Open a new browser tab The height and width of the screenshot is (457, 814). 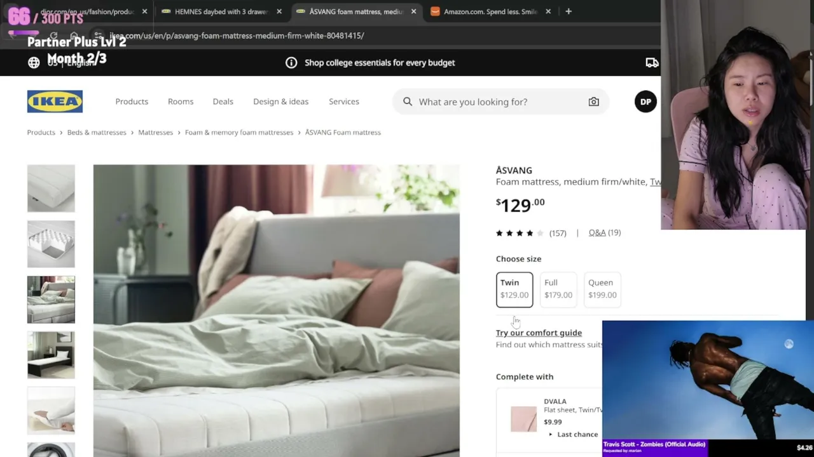tap(569, 11)
